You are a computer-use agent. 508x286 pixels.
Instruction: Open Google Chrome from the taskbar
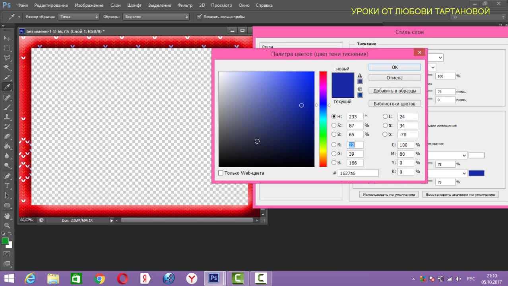coord(99,278)
